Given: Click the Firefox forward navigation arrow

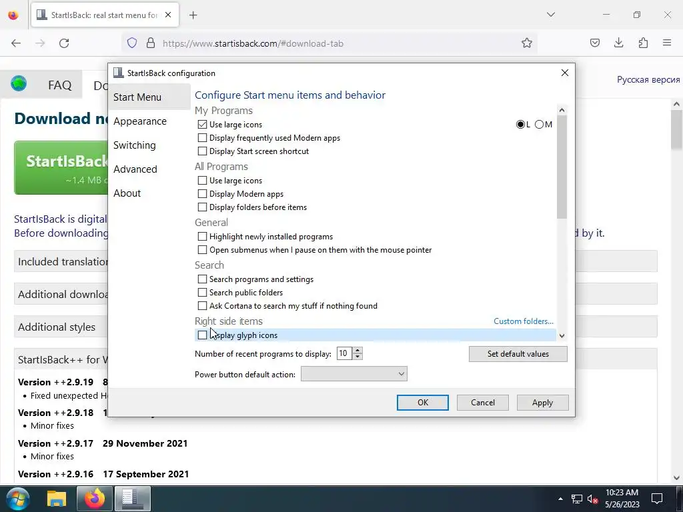Looking at the screenshot, I should pyautogui.click(x=40, y=43).
